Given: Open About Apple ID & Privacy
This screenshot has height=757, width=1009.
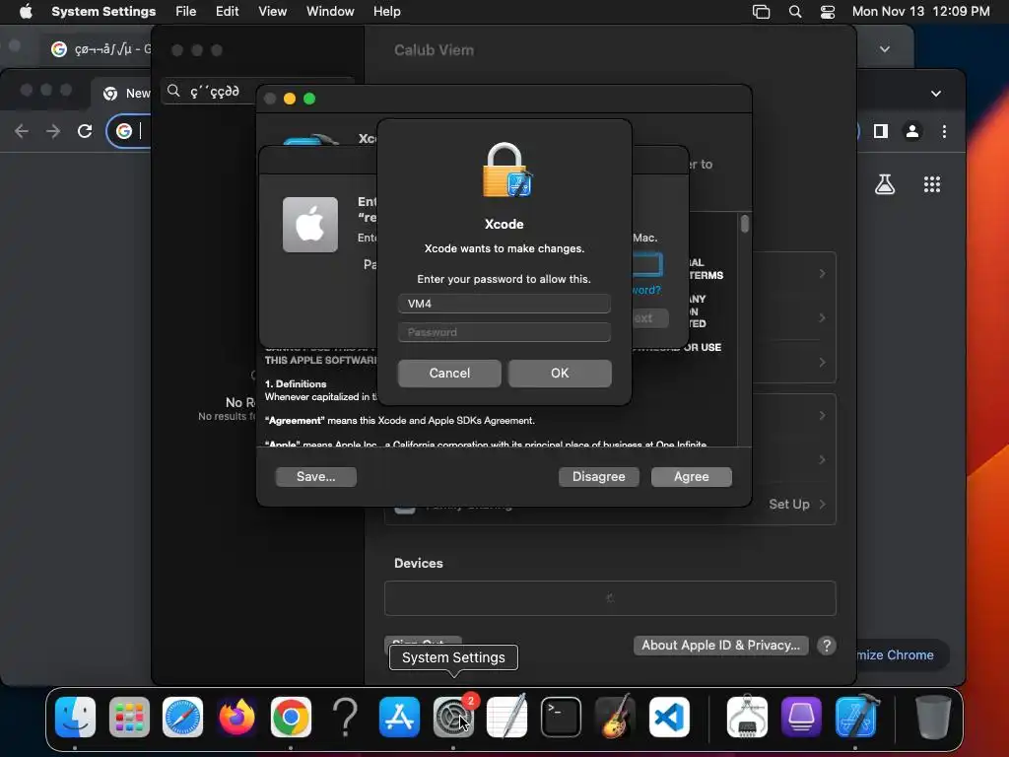Looking at the screenshot, I should (720, 645).
